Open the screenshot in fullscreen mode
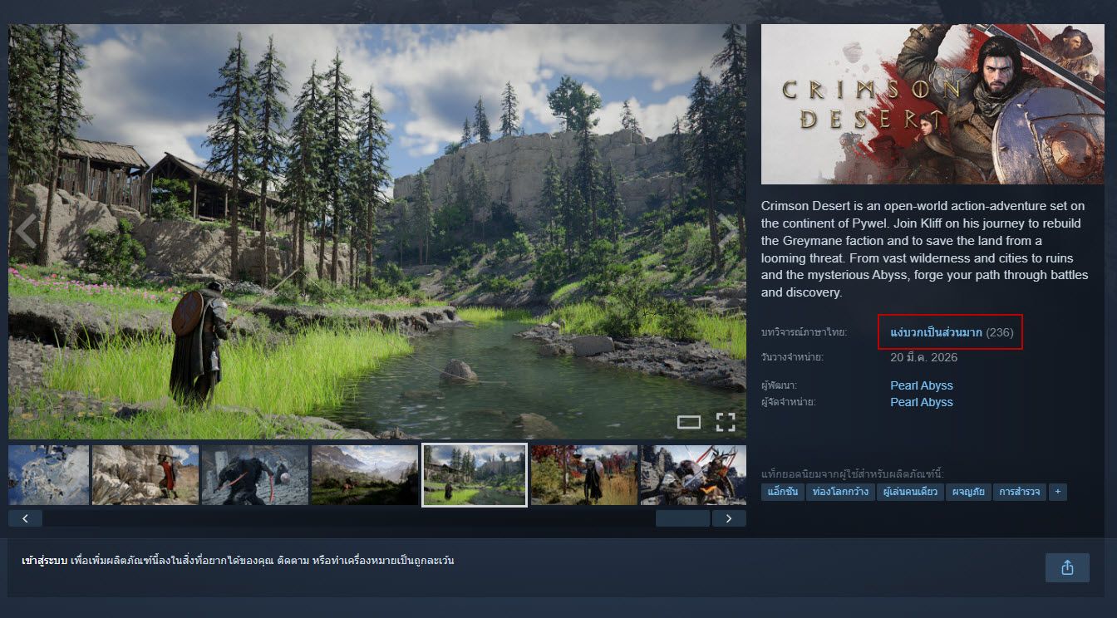This screenshot has width=1117, height=618. tap(726, 422)
